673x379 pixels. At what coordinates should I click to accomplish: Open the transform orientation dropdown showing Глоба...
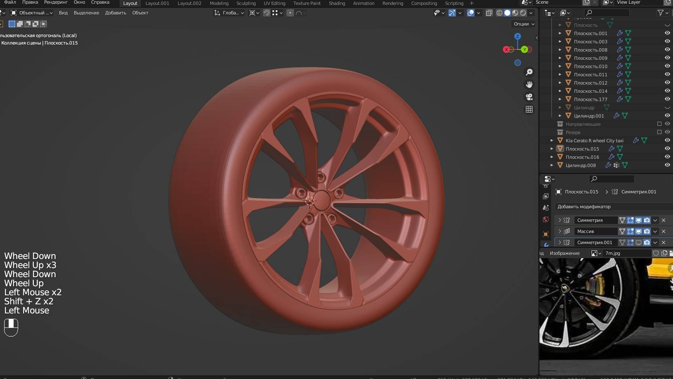point(229,13)
